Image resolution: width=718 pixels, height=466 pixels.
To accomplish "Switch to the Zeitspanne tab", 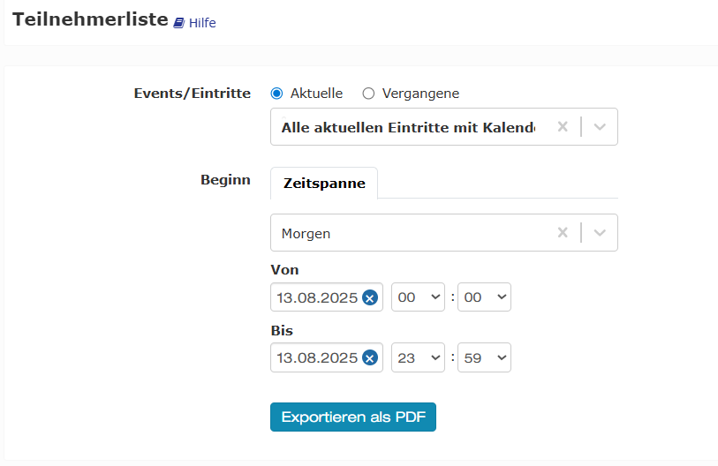I will [x=324, y=183].
